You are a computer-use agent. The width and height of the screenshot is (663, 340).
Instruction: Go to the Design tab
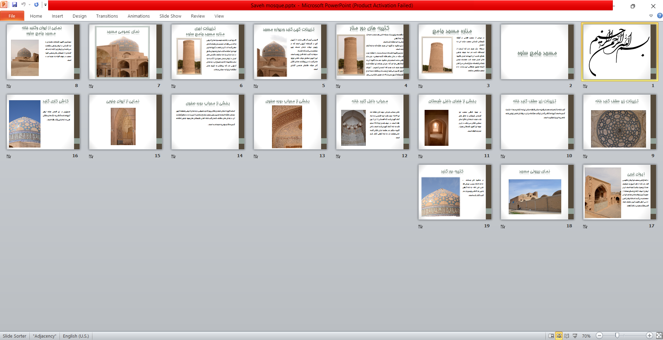pyautogui.click(x=80, y=16)
